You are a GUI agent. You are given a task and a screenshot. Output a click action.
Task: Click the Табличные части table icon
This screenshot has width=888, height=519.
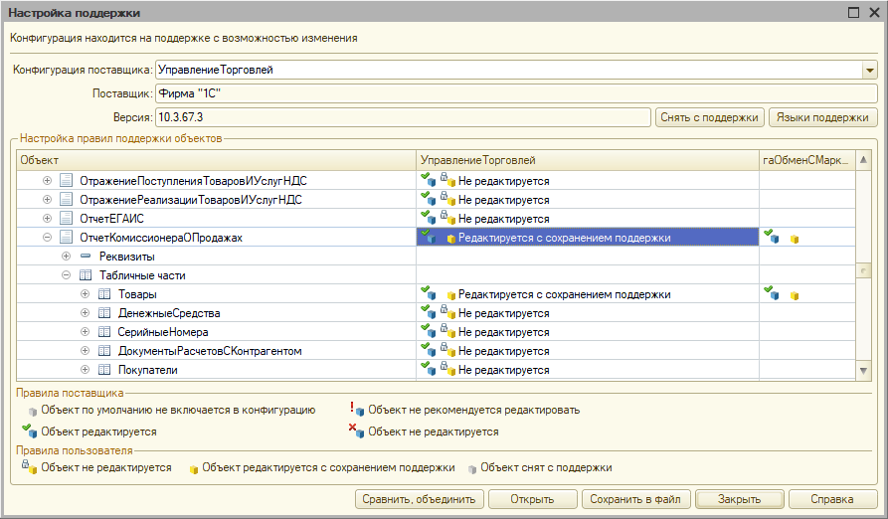pos(86,275)
